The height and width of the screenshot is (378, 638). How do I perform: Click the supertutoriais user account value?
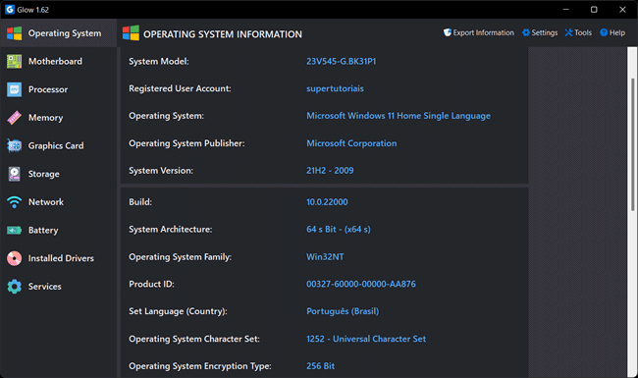tap(335, 88)
